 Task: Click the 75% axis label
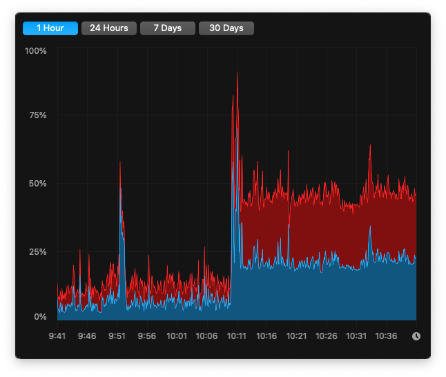coord(37,115)
